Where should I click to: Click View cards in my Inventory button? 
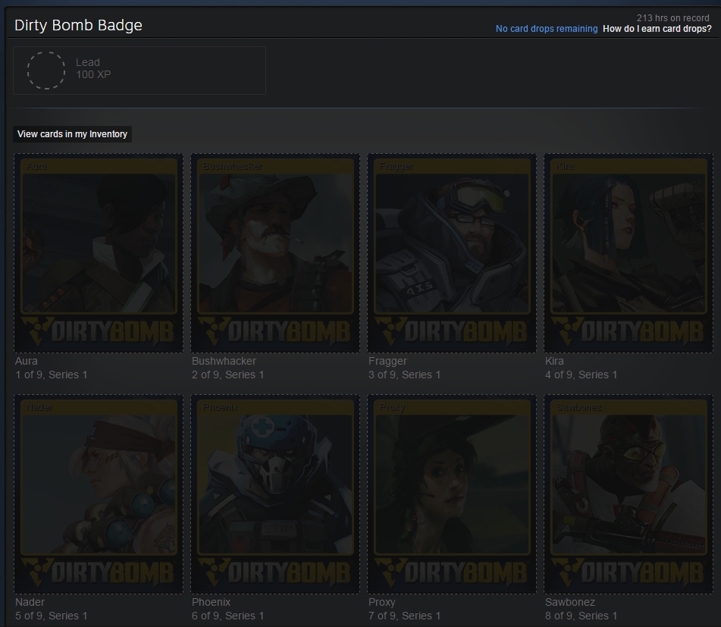click(x=72, y=134)
